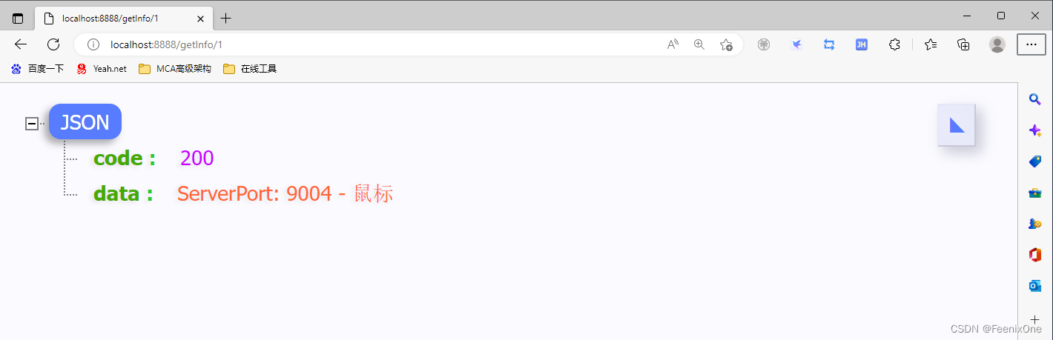Open the Collections icon in toolbar
Image resolution: width=1053 pixels, height=340 pixels.
(x=963, y=44)
